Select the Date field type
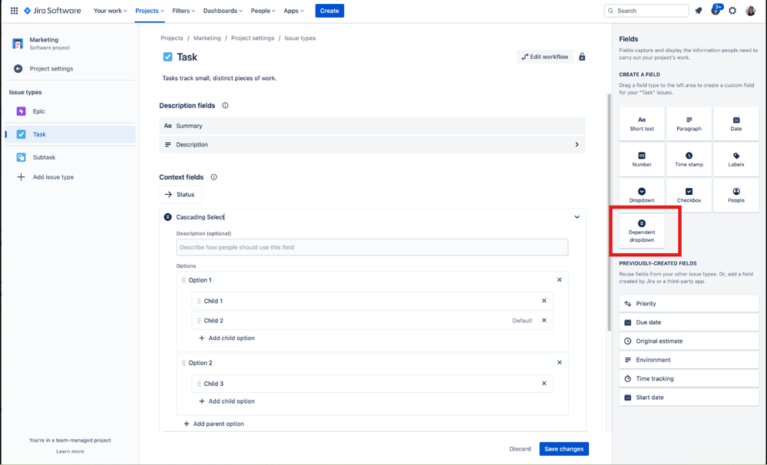The image size is (767, 465). [736, 124]
